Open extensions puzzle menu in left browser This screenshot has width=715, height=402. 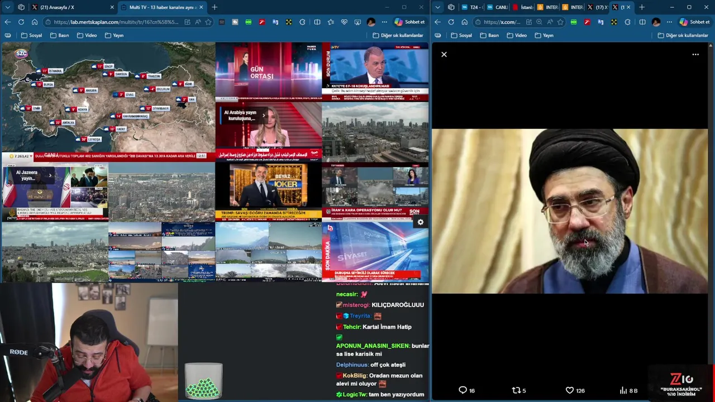tap(302, 22)
